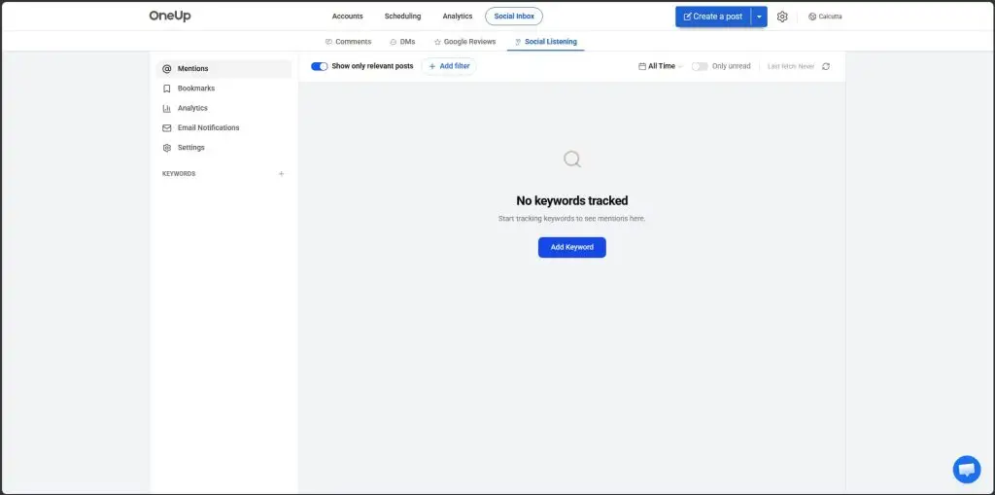The image size is (995, 495).
Task: Open the Calcutta timezone selector
Action: tap(825, 17)
